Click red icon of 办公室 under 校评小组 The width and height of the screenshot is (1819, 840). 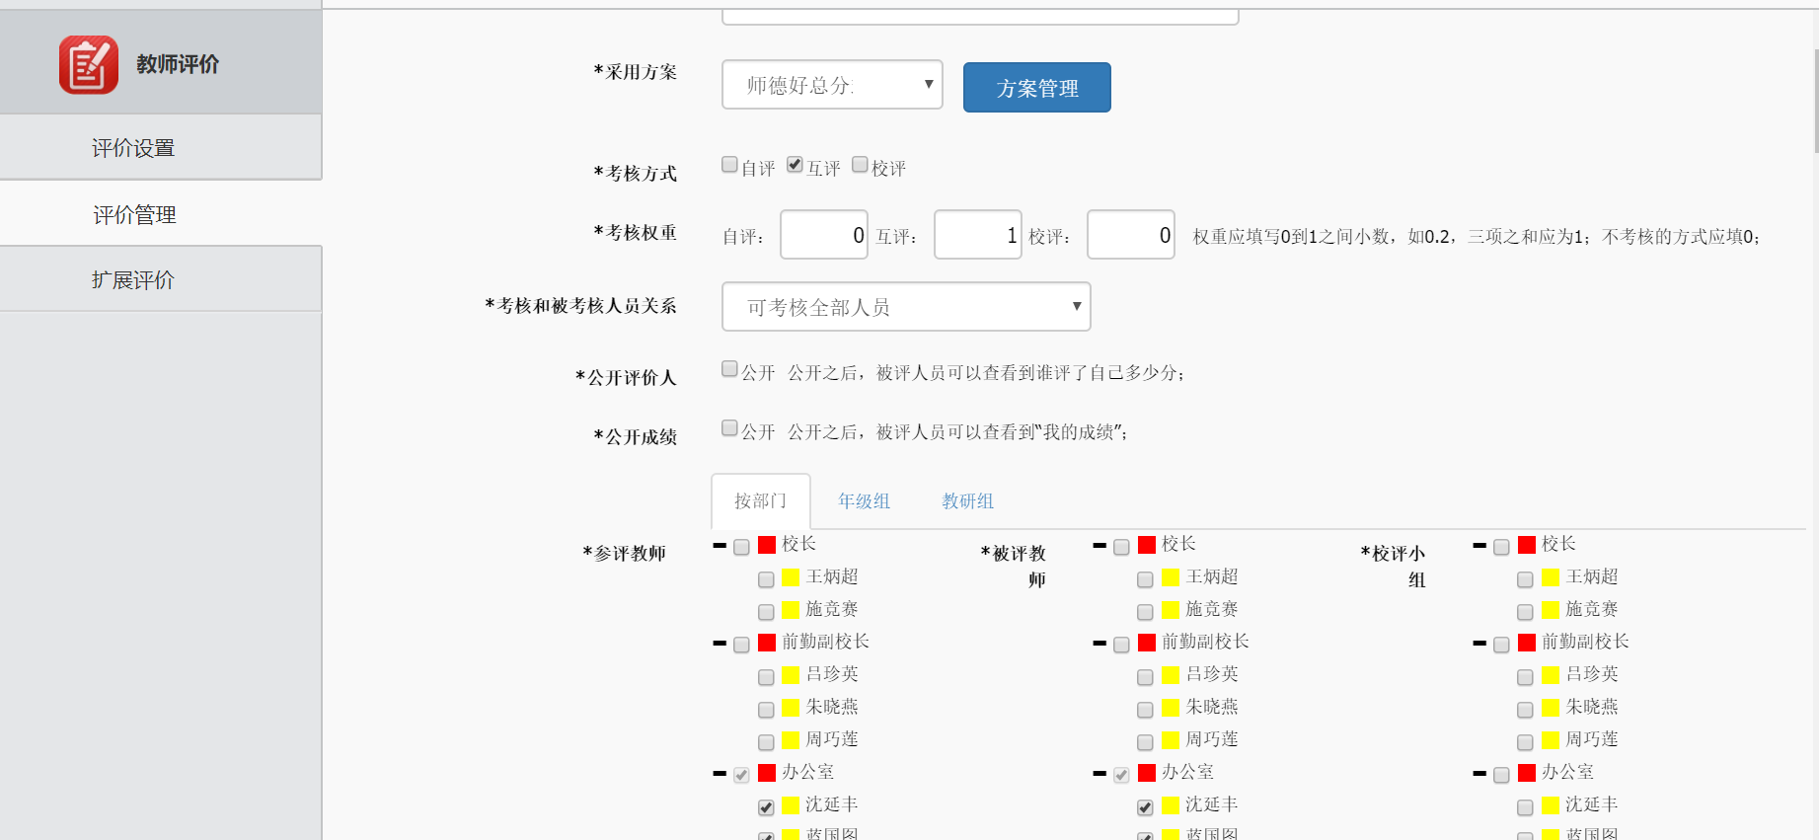click(1527, 773)
